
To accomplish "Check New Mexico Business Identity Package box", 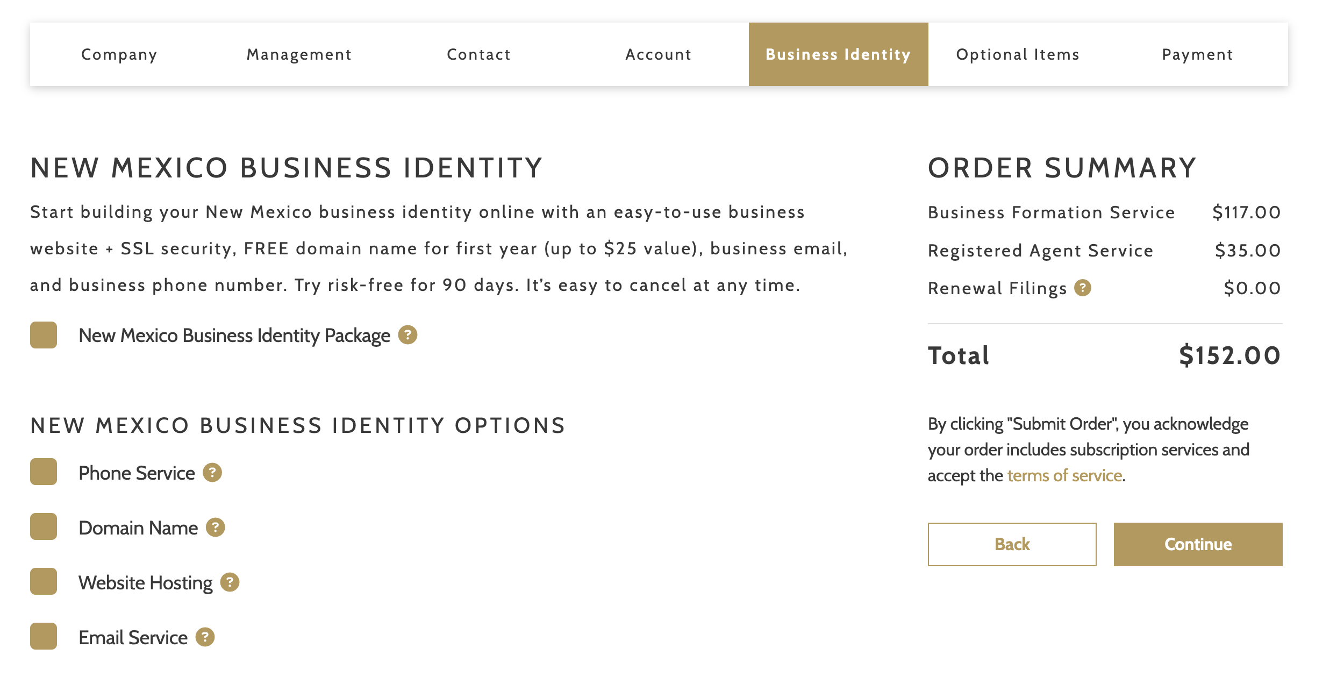I will point(44,335).
